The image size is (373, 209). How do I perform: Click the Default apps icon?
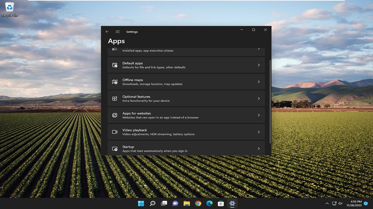click(115, 65)
